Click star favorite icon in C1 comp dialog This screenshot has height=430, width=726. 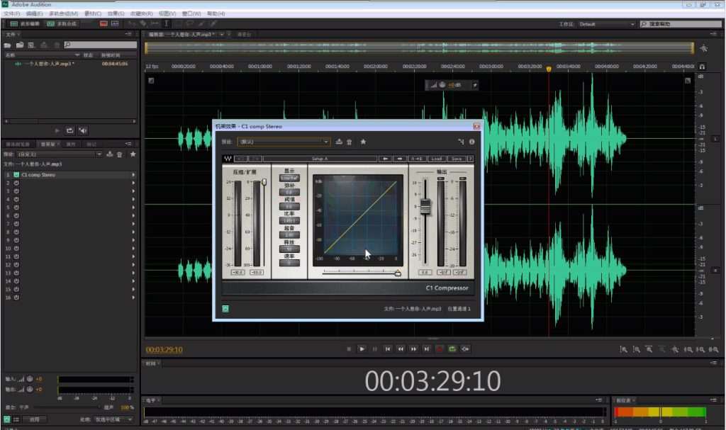point(364,142)
